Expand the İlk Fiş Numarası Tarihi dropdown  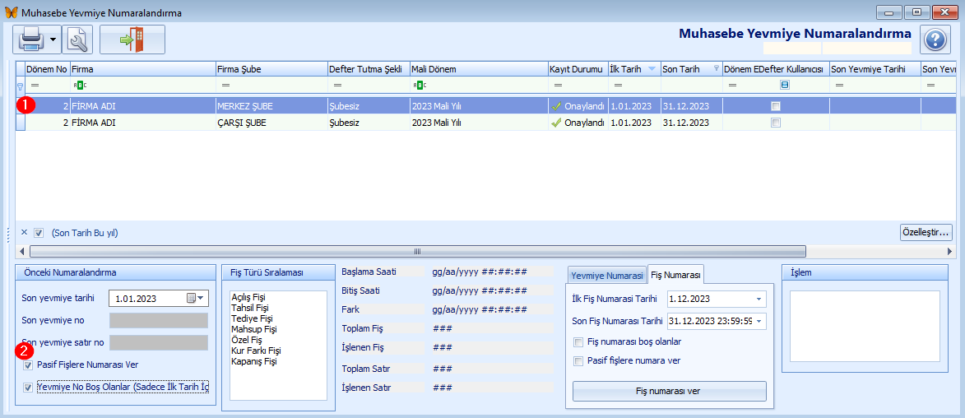point(758,299)
